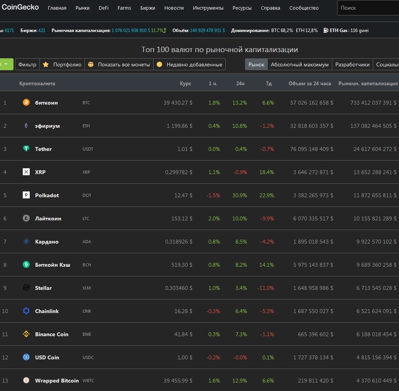Click the Bitcoin coin icon
This screenshot has height=391, width=399.
[26, 102]
